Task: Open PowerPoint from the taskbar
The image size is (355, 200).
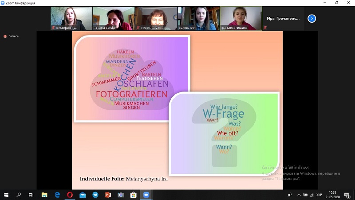Action: coord(108,195)
